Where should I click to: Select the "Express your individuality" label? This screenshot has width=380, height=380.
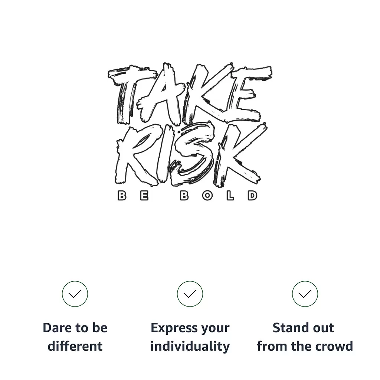[190, 337]
